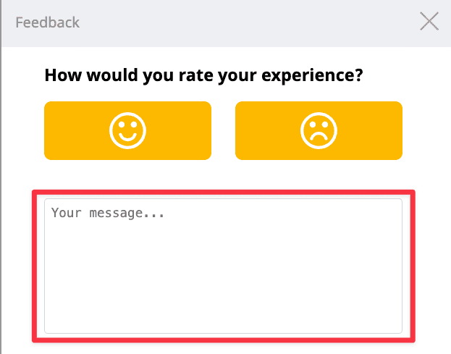Focus the feedback message box
Viewport: 451px width, 354px height.
223,266
